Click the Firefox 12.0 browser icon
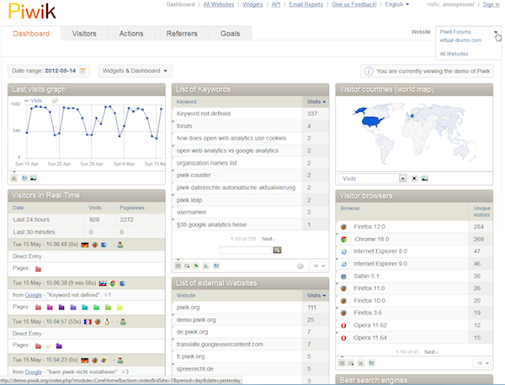 [x=343, y=227]
